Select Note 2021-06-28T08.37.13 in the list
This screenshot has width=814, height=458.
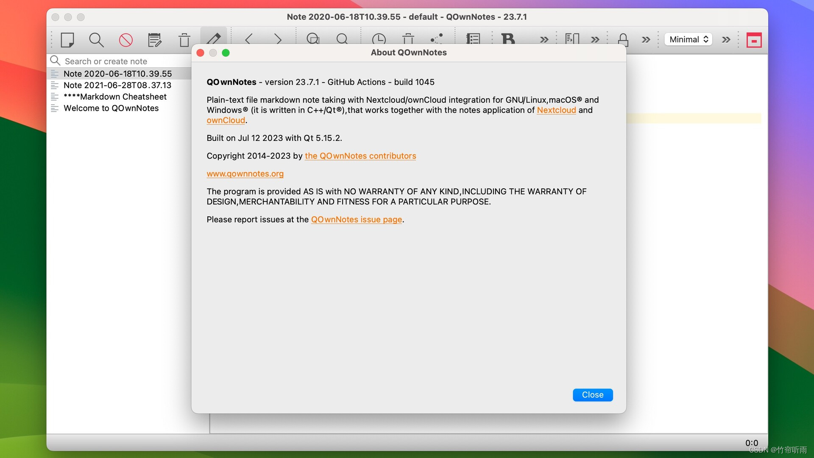tap(119, 85)
